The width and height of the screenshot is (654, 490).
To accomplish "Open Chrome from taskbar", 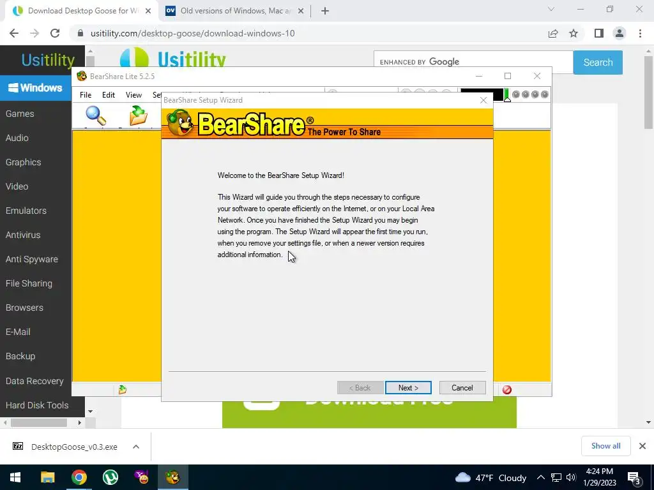I will 79,477.
